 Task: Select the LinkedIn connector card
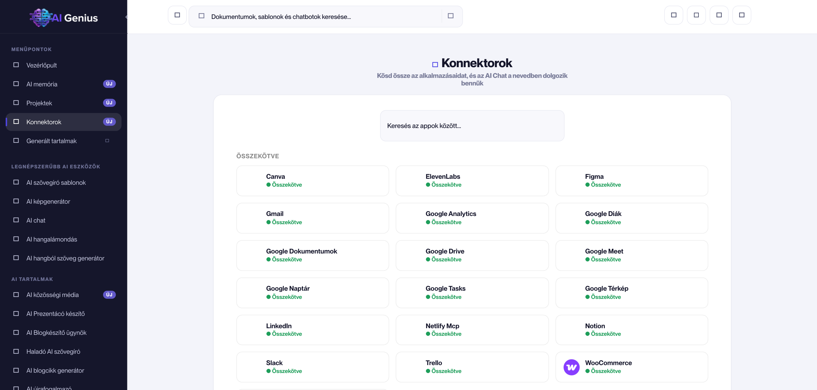[x=312, y=330]
